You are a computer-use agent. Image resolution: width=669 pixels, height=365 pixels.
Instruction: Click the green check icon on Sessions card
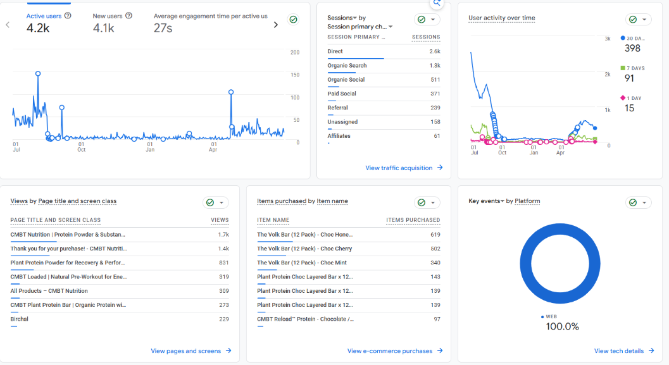[422, 19]
